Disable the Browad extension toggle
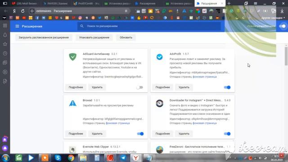Screen dimensions: 288x162 coord(140,134)
